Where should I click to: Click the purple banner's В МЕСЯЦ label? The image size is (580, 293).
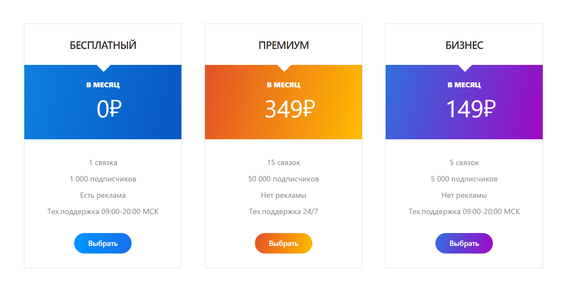coord(464,85)
